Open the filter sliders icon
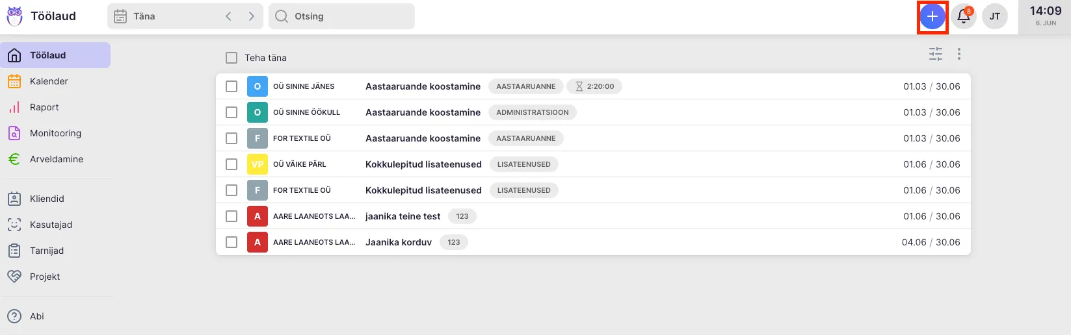This screenshot has height=335, width=1071. [x=935, y=55]
